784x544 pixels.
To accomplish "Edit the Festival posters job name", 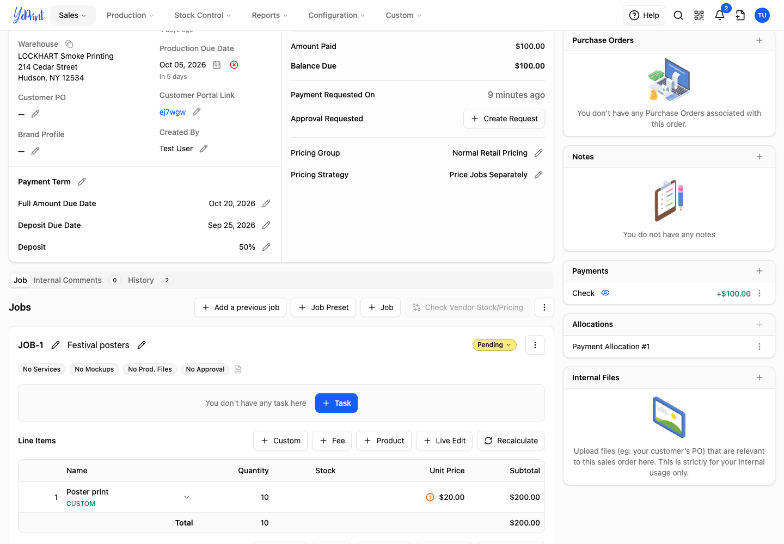I will tap(142, 345).
